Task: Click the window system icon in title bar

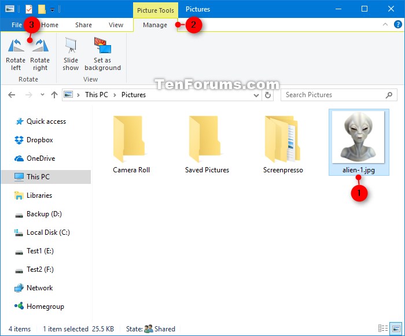Action: click(10, 9)
